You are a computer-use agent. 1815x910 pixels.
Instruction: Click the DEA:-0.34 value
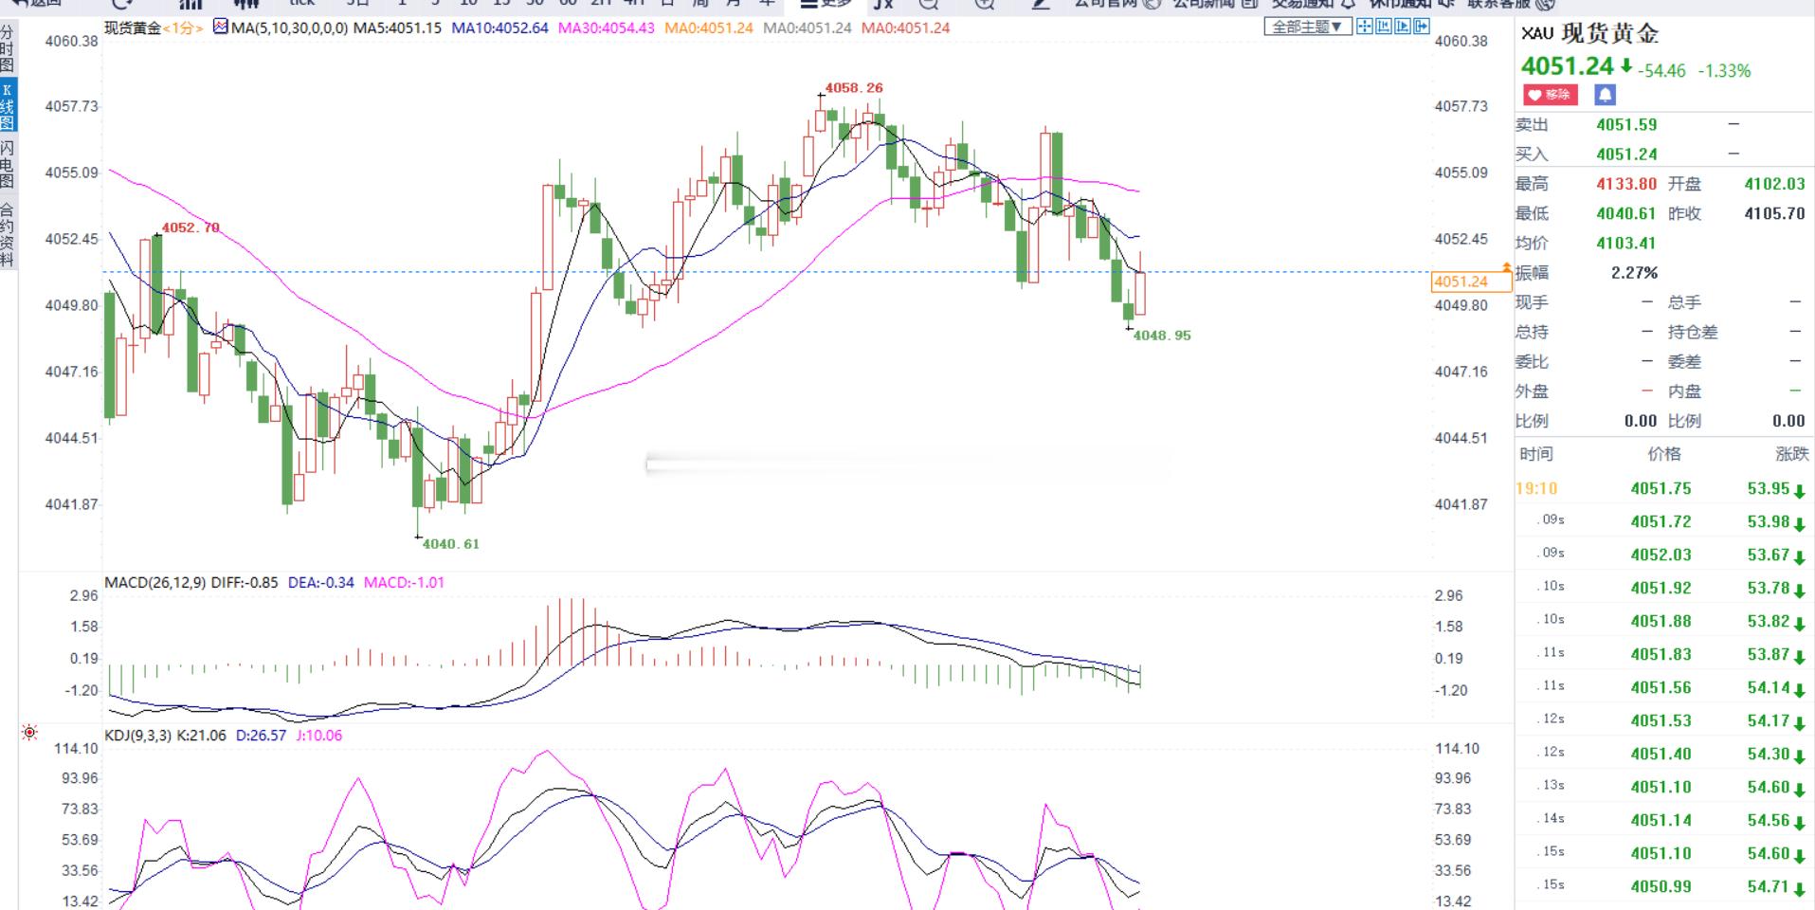320,582
